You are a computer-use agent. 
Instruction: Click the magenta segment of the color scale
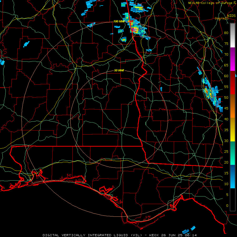coord(233,59)
